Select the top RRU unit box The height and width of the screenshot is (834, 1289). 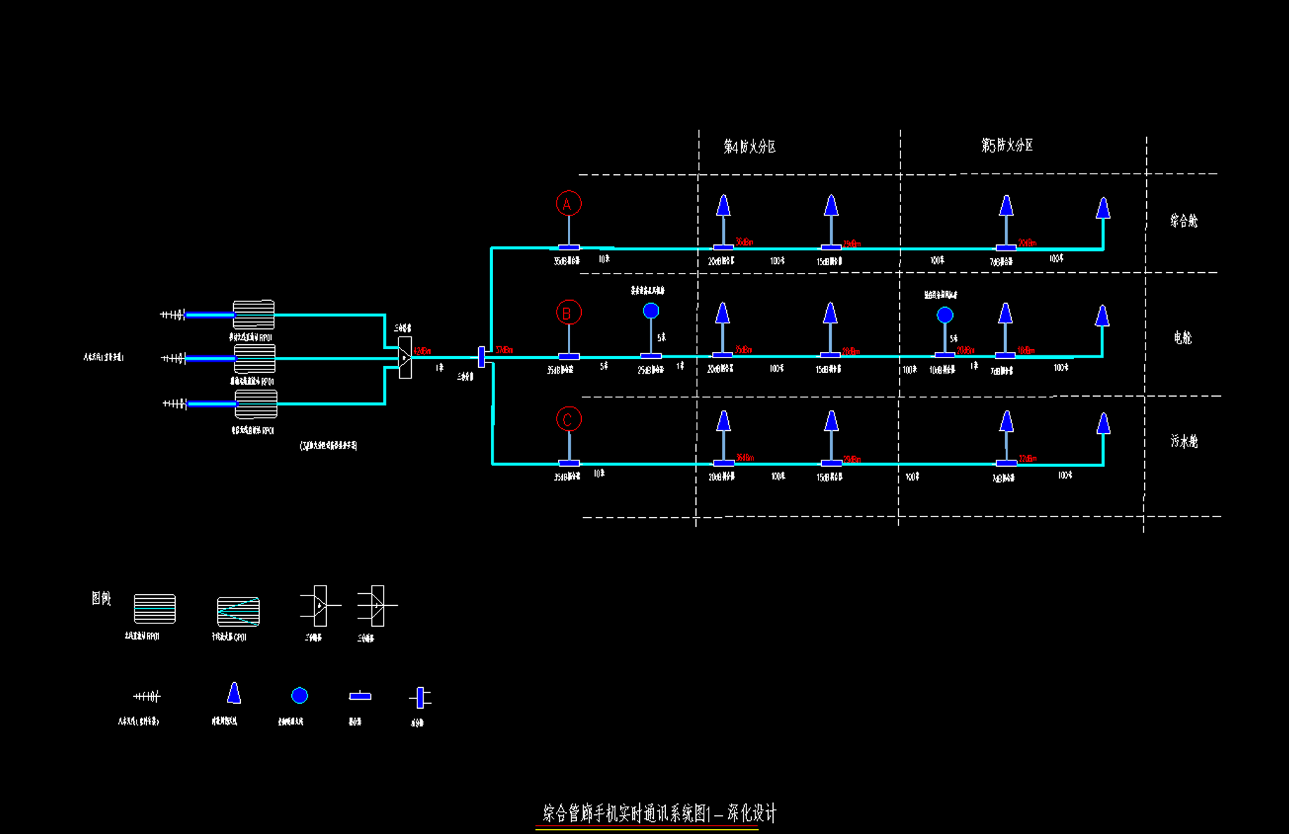click(253, 314)
